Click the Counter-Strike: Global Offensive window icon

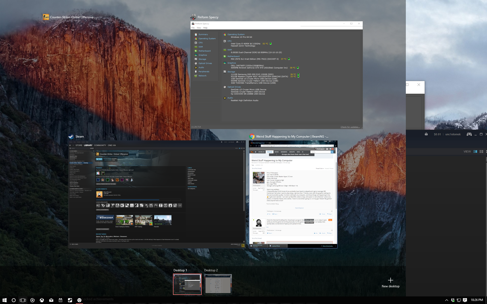(x=46, y=17)
